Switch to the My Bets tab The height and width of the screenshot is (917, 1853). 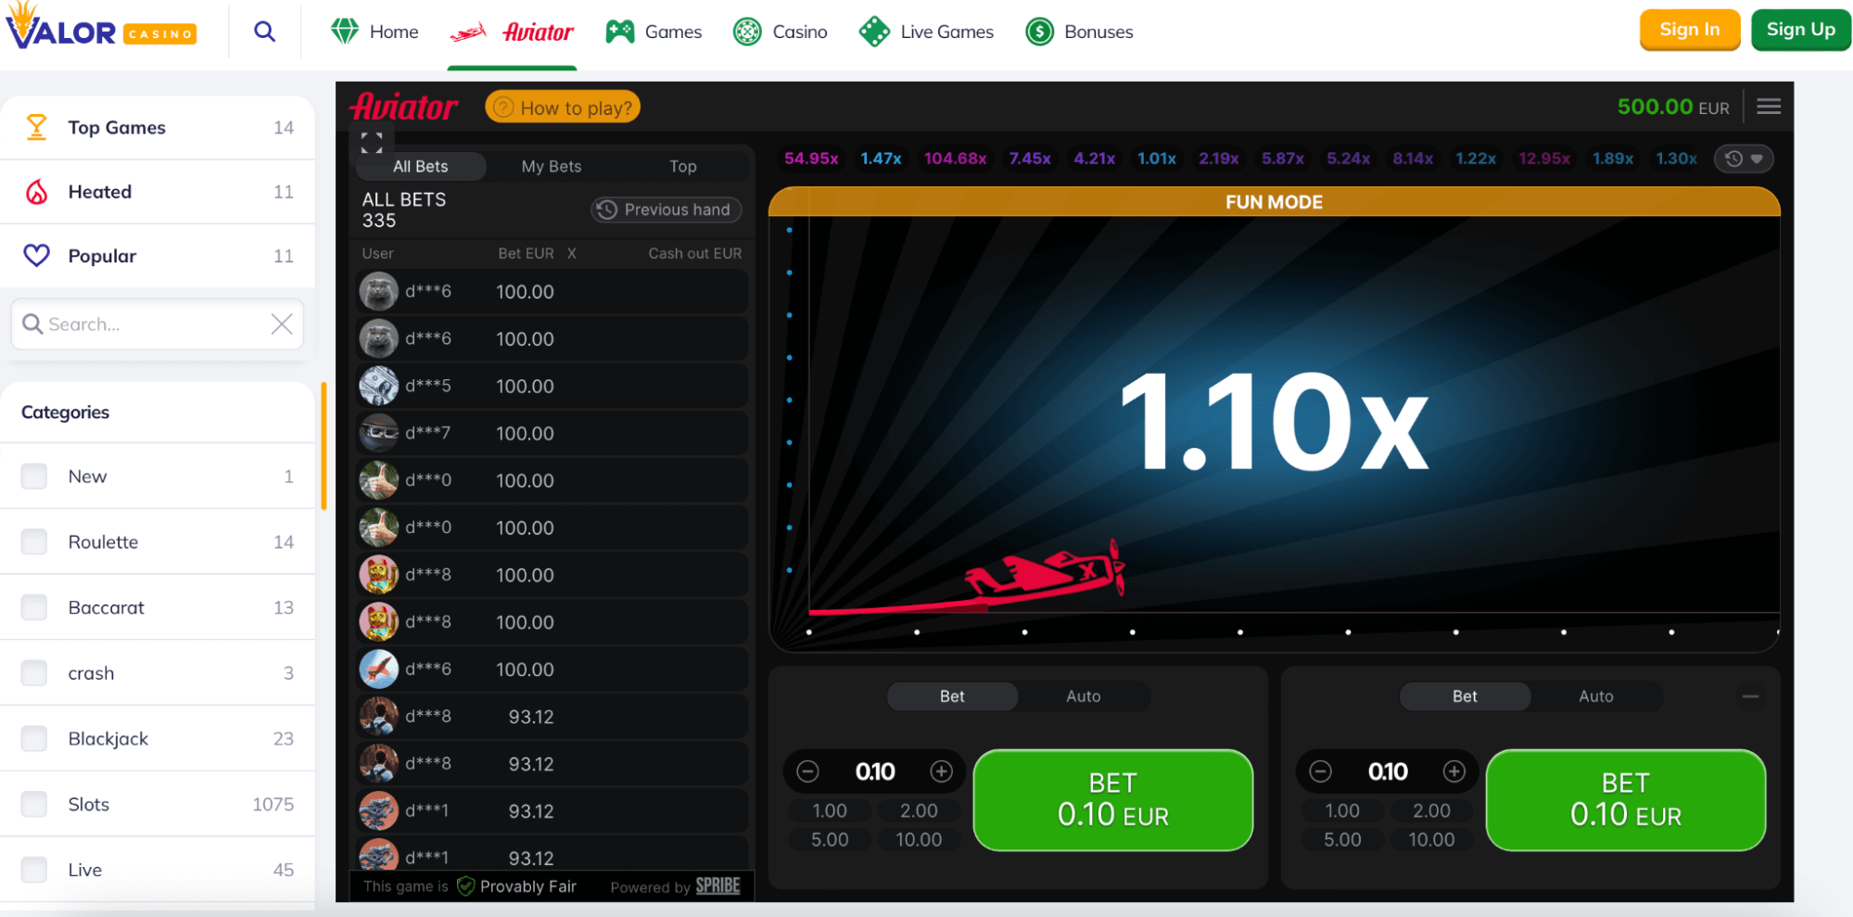point(552,167)
